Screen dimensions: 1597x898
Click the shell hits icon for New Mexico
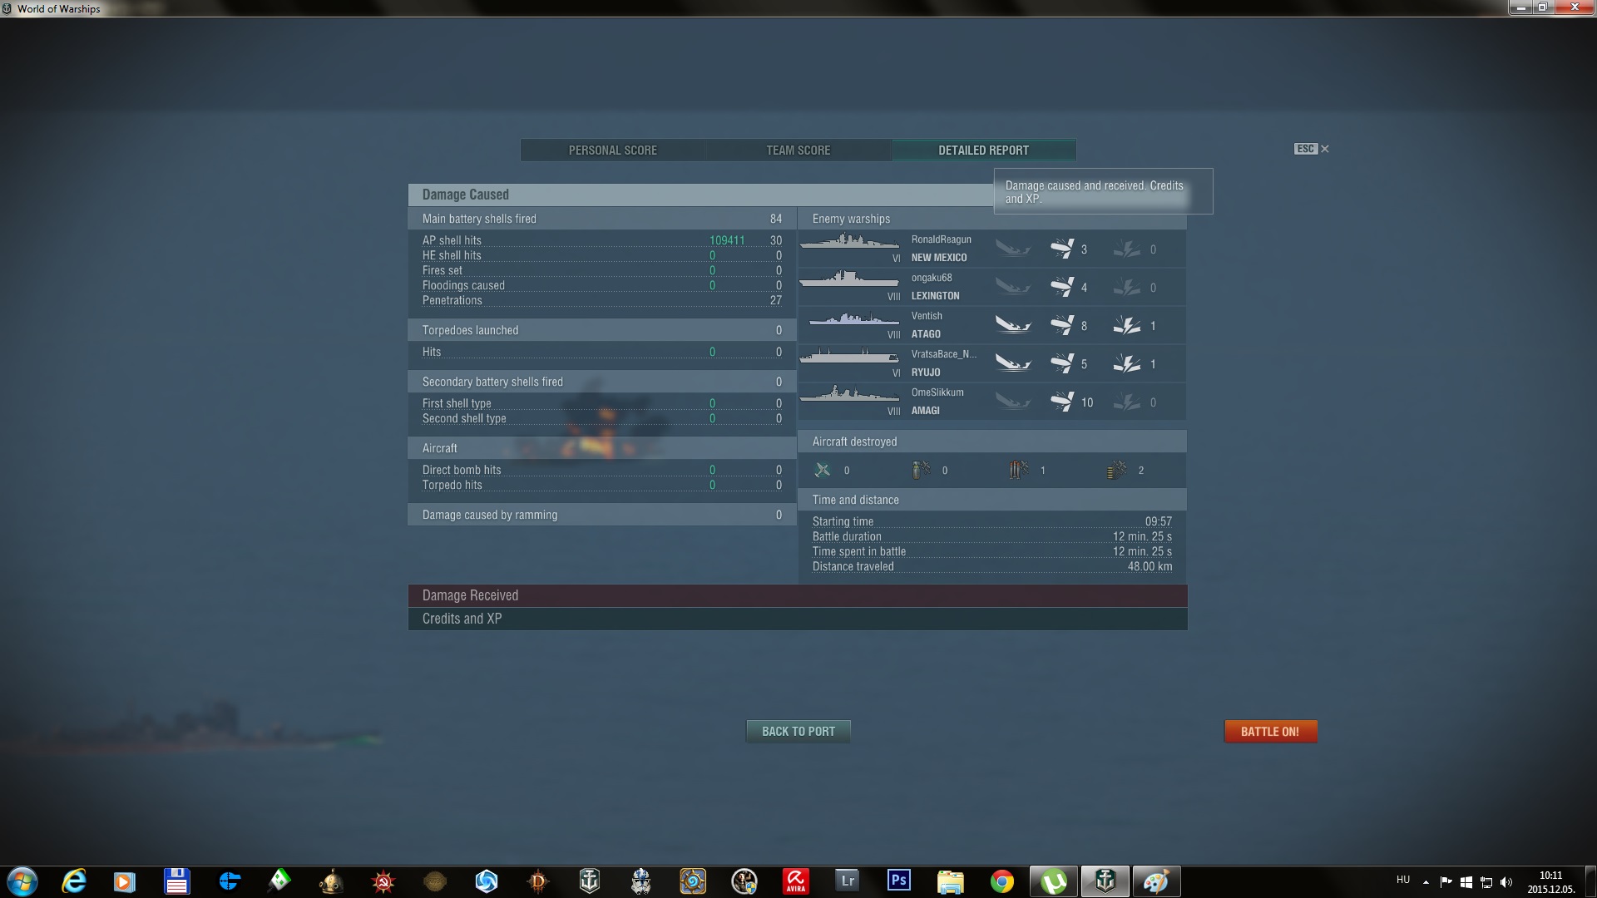[x=1062, y=249]
